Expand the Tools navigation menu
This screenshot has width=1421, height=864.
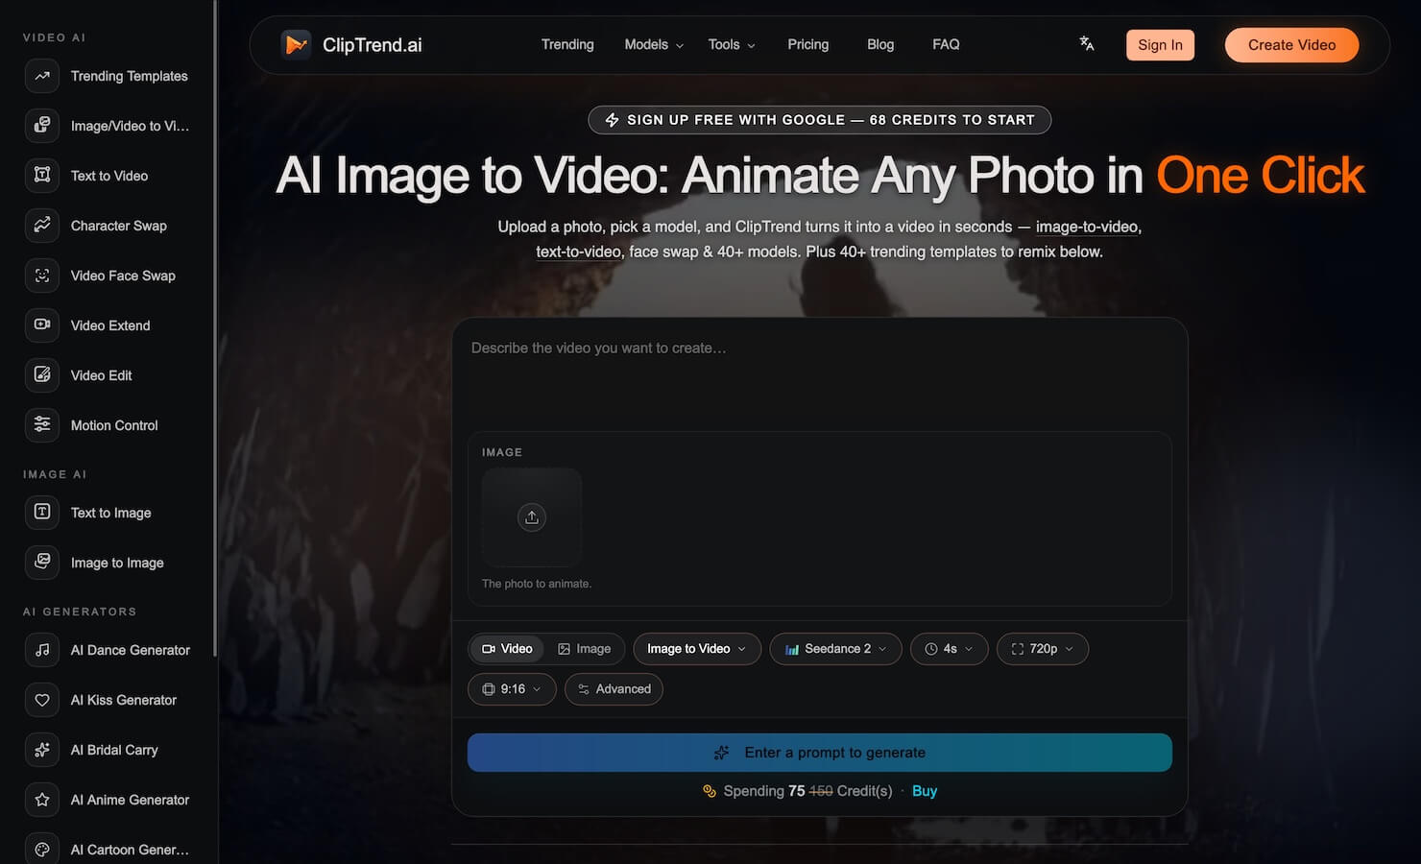pos(732,44)
